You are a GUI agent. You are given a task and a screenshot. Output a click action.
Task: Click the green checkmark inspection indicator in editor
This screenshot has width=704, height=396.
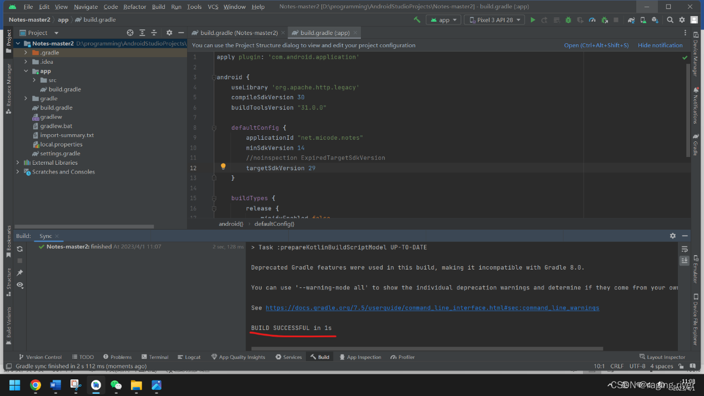[685, 58]
